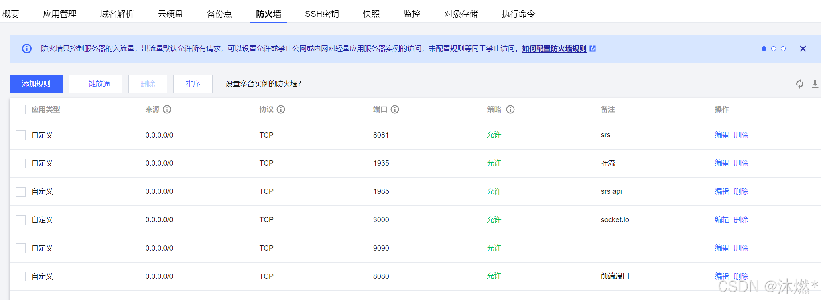821x300 pixels.
Task: Delete the port 9090 rule
Action: [741, 248]
